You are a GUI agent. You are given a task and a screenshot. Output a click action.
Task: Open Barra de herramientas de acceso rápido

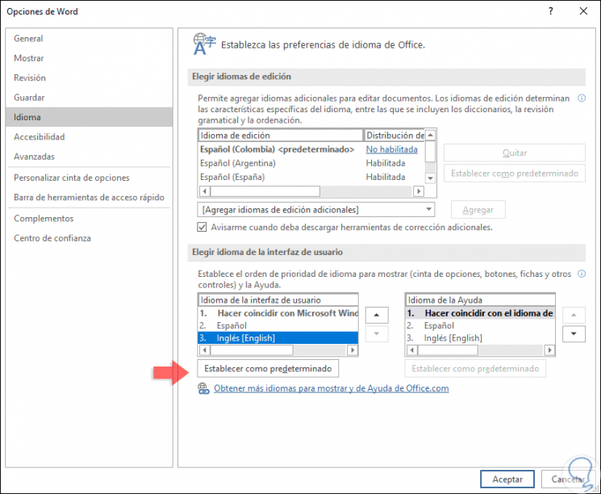tap(89, 197)
